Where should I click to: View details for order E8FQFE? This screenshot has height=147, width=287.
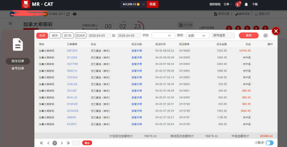point(137,51)
